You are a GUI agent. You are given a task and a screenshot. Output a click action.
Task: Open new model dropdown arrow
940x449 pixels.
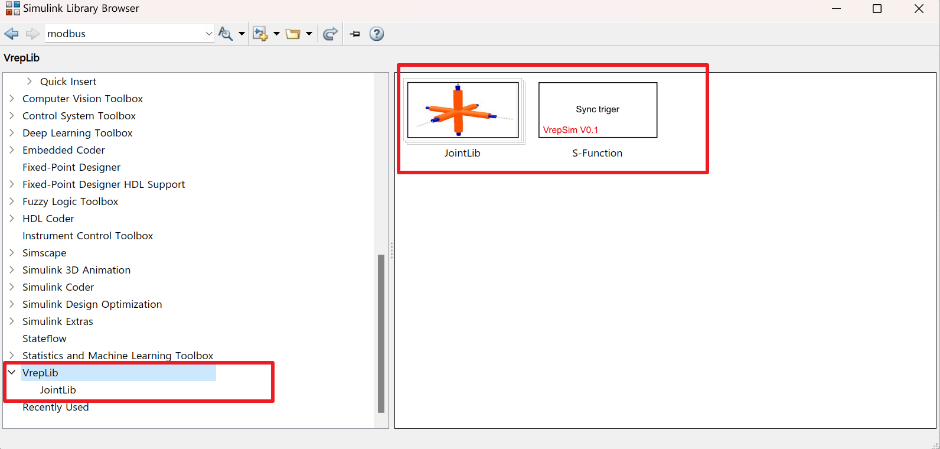tap(276, 34)
